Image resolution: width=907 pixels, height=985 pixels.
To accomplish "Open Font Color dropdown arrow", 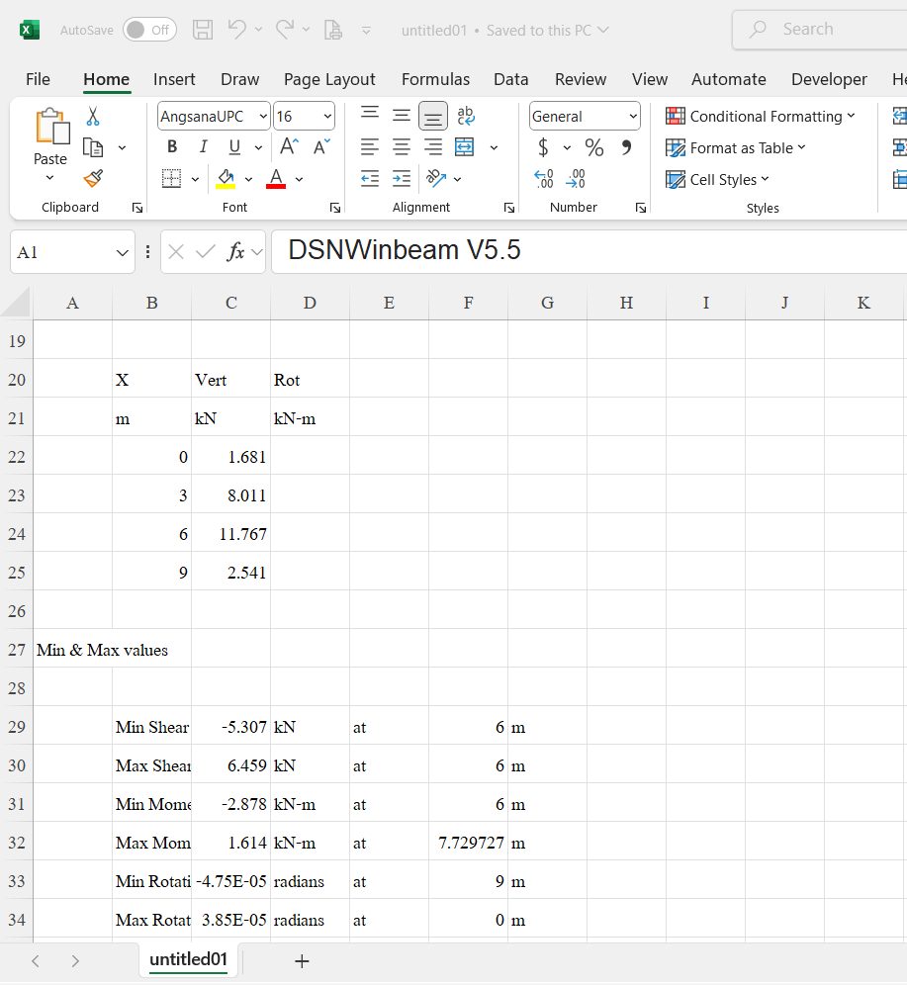I will coord(299,180).
